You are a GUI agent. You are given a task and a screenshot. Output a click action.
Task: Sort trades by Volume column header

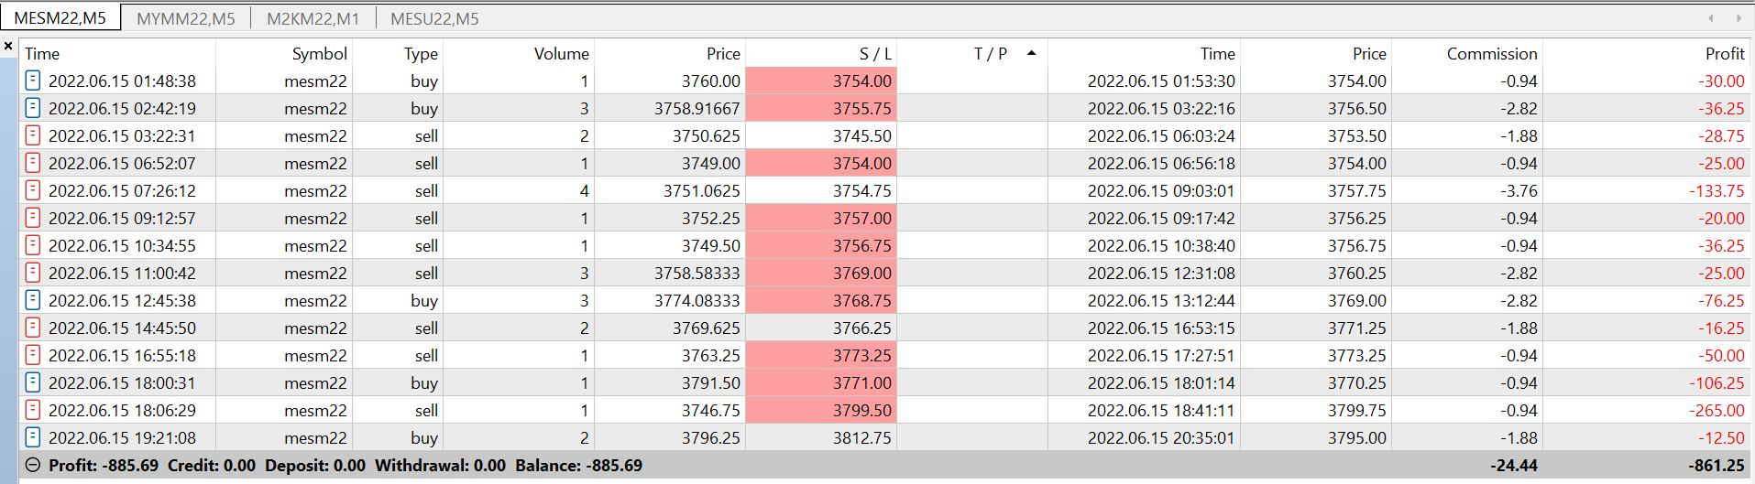click(561, 54)
